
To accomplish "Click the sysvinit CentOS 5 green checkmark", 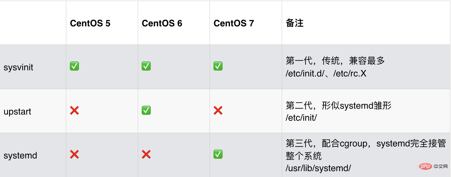I will 74,66.
